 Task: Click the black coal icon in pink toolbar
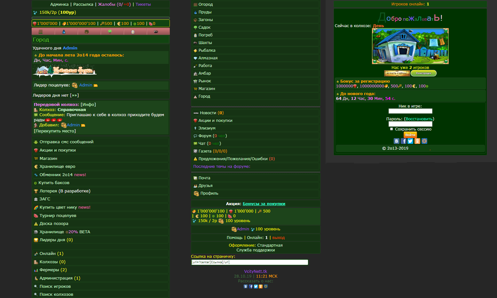(156, 32)
